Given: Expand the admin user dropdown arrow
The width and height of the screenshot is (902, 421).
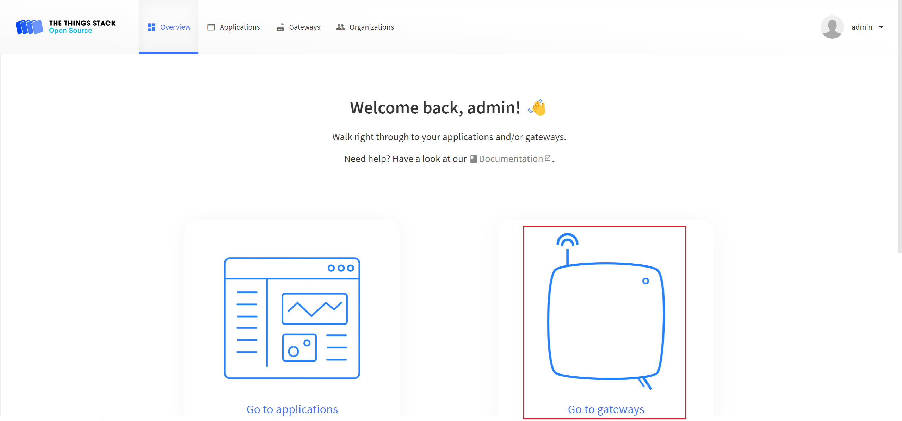Looking at the screenshot, I should click(x=881, y=27).
